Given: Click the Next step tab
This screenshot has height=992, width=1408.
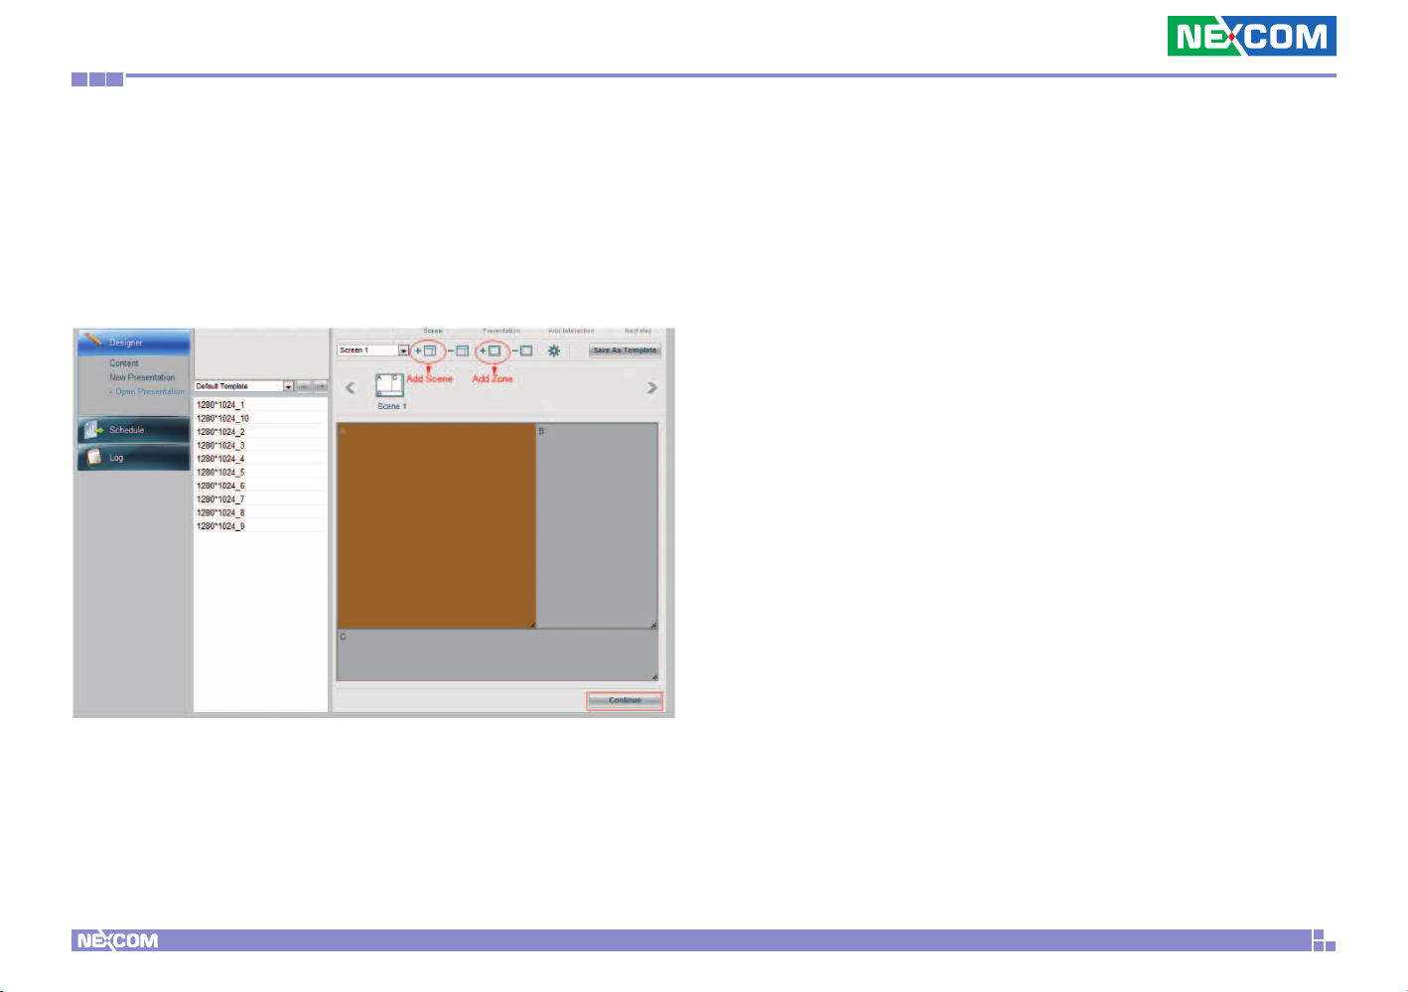Looking at the screenshot, I should pos(637,331).
